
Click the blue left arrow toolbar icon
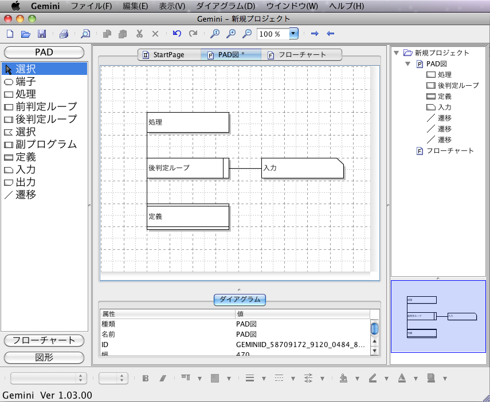330,33
